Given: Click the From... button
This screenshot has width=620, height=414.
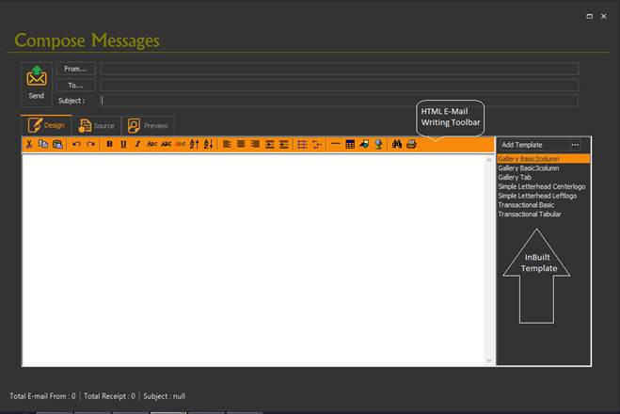Looking at the screenshot, I should coord(75,69).
